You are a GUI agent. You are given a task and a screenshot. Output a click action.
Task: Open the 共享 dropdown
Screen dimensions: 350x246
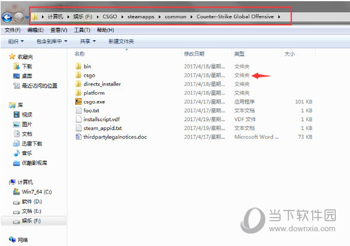(88, 41)
